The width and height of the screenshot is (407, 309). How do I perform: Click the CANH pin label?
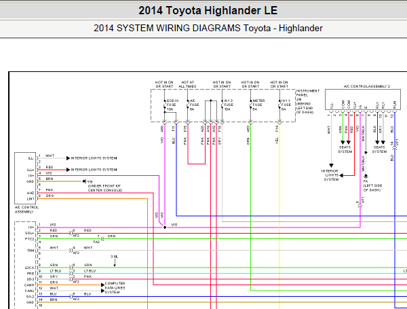[x=29, y=285]
